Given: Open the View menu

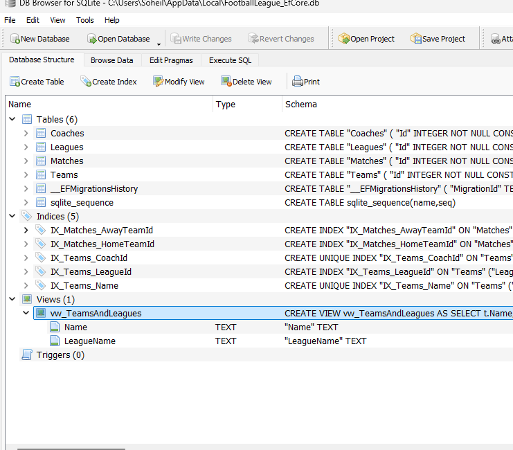Looking at the screenshot, I should (57, 20).
